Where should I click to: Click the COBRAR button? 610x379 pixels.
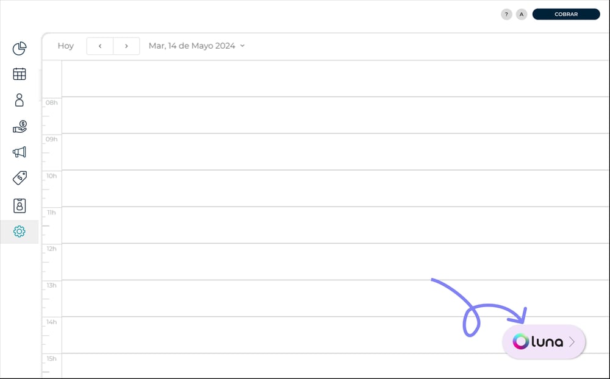point(566,14)
